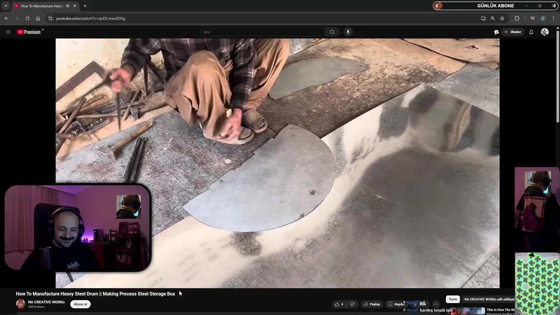The width and height of the screenshot is (560, 315).
Task: Open the Premium perks icon beside Oluştur
Action: coord(496,32)
